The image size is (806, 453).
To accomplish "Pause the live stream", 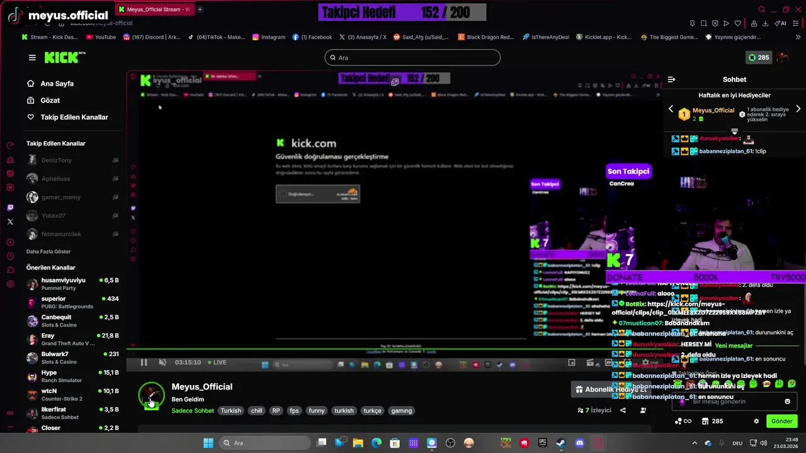I will coord(144,362).
